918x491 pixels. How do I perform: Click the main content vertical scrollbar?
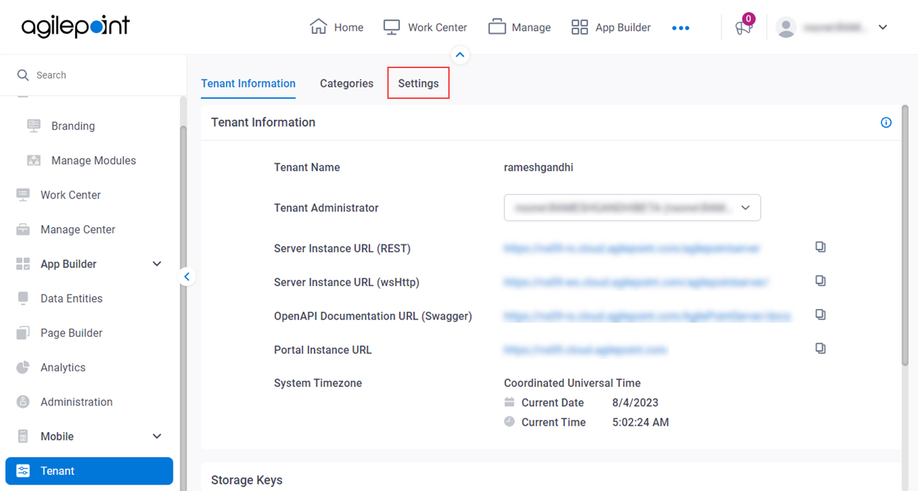(x=905, y=237)
